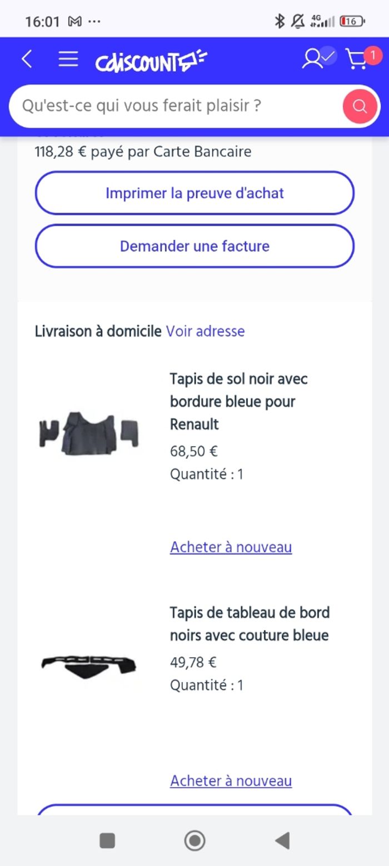Click Imprimer la preuve d'achat

[194, 193]
